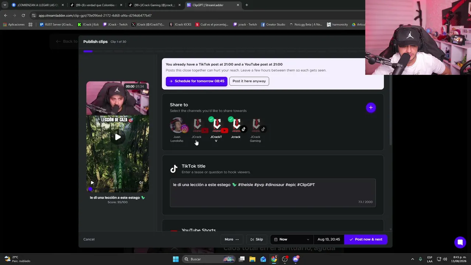471x265 pixels.
Task: Switch to the Es verdad que Colombia tab
Action: point(96,5)
